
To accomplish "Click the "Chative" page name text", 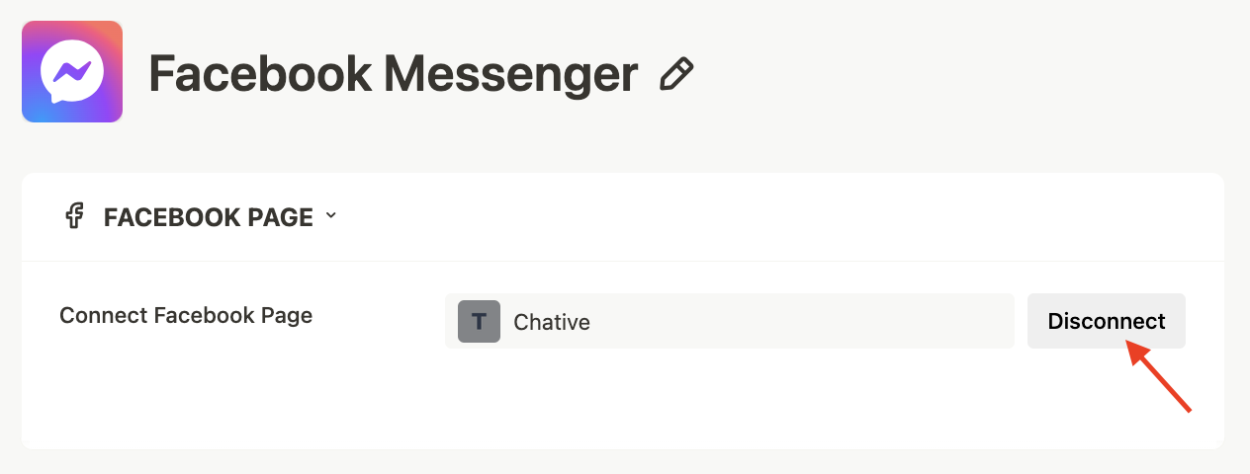I will (x=552, y=322).
